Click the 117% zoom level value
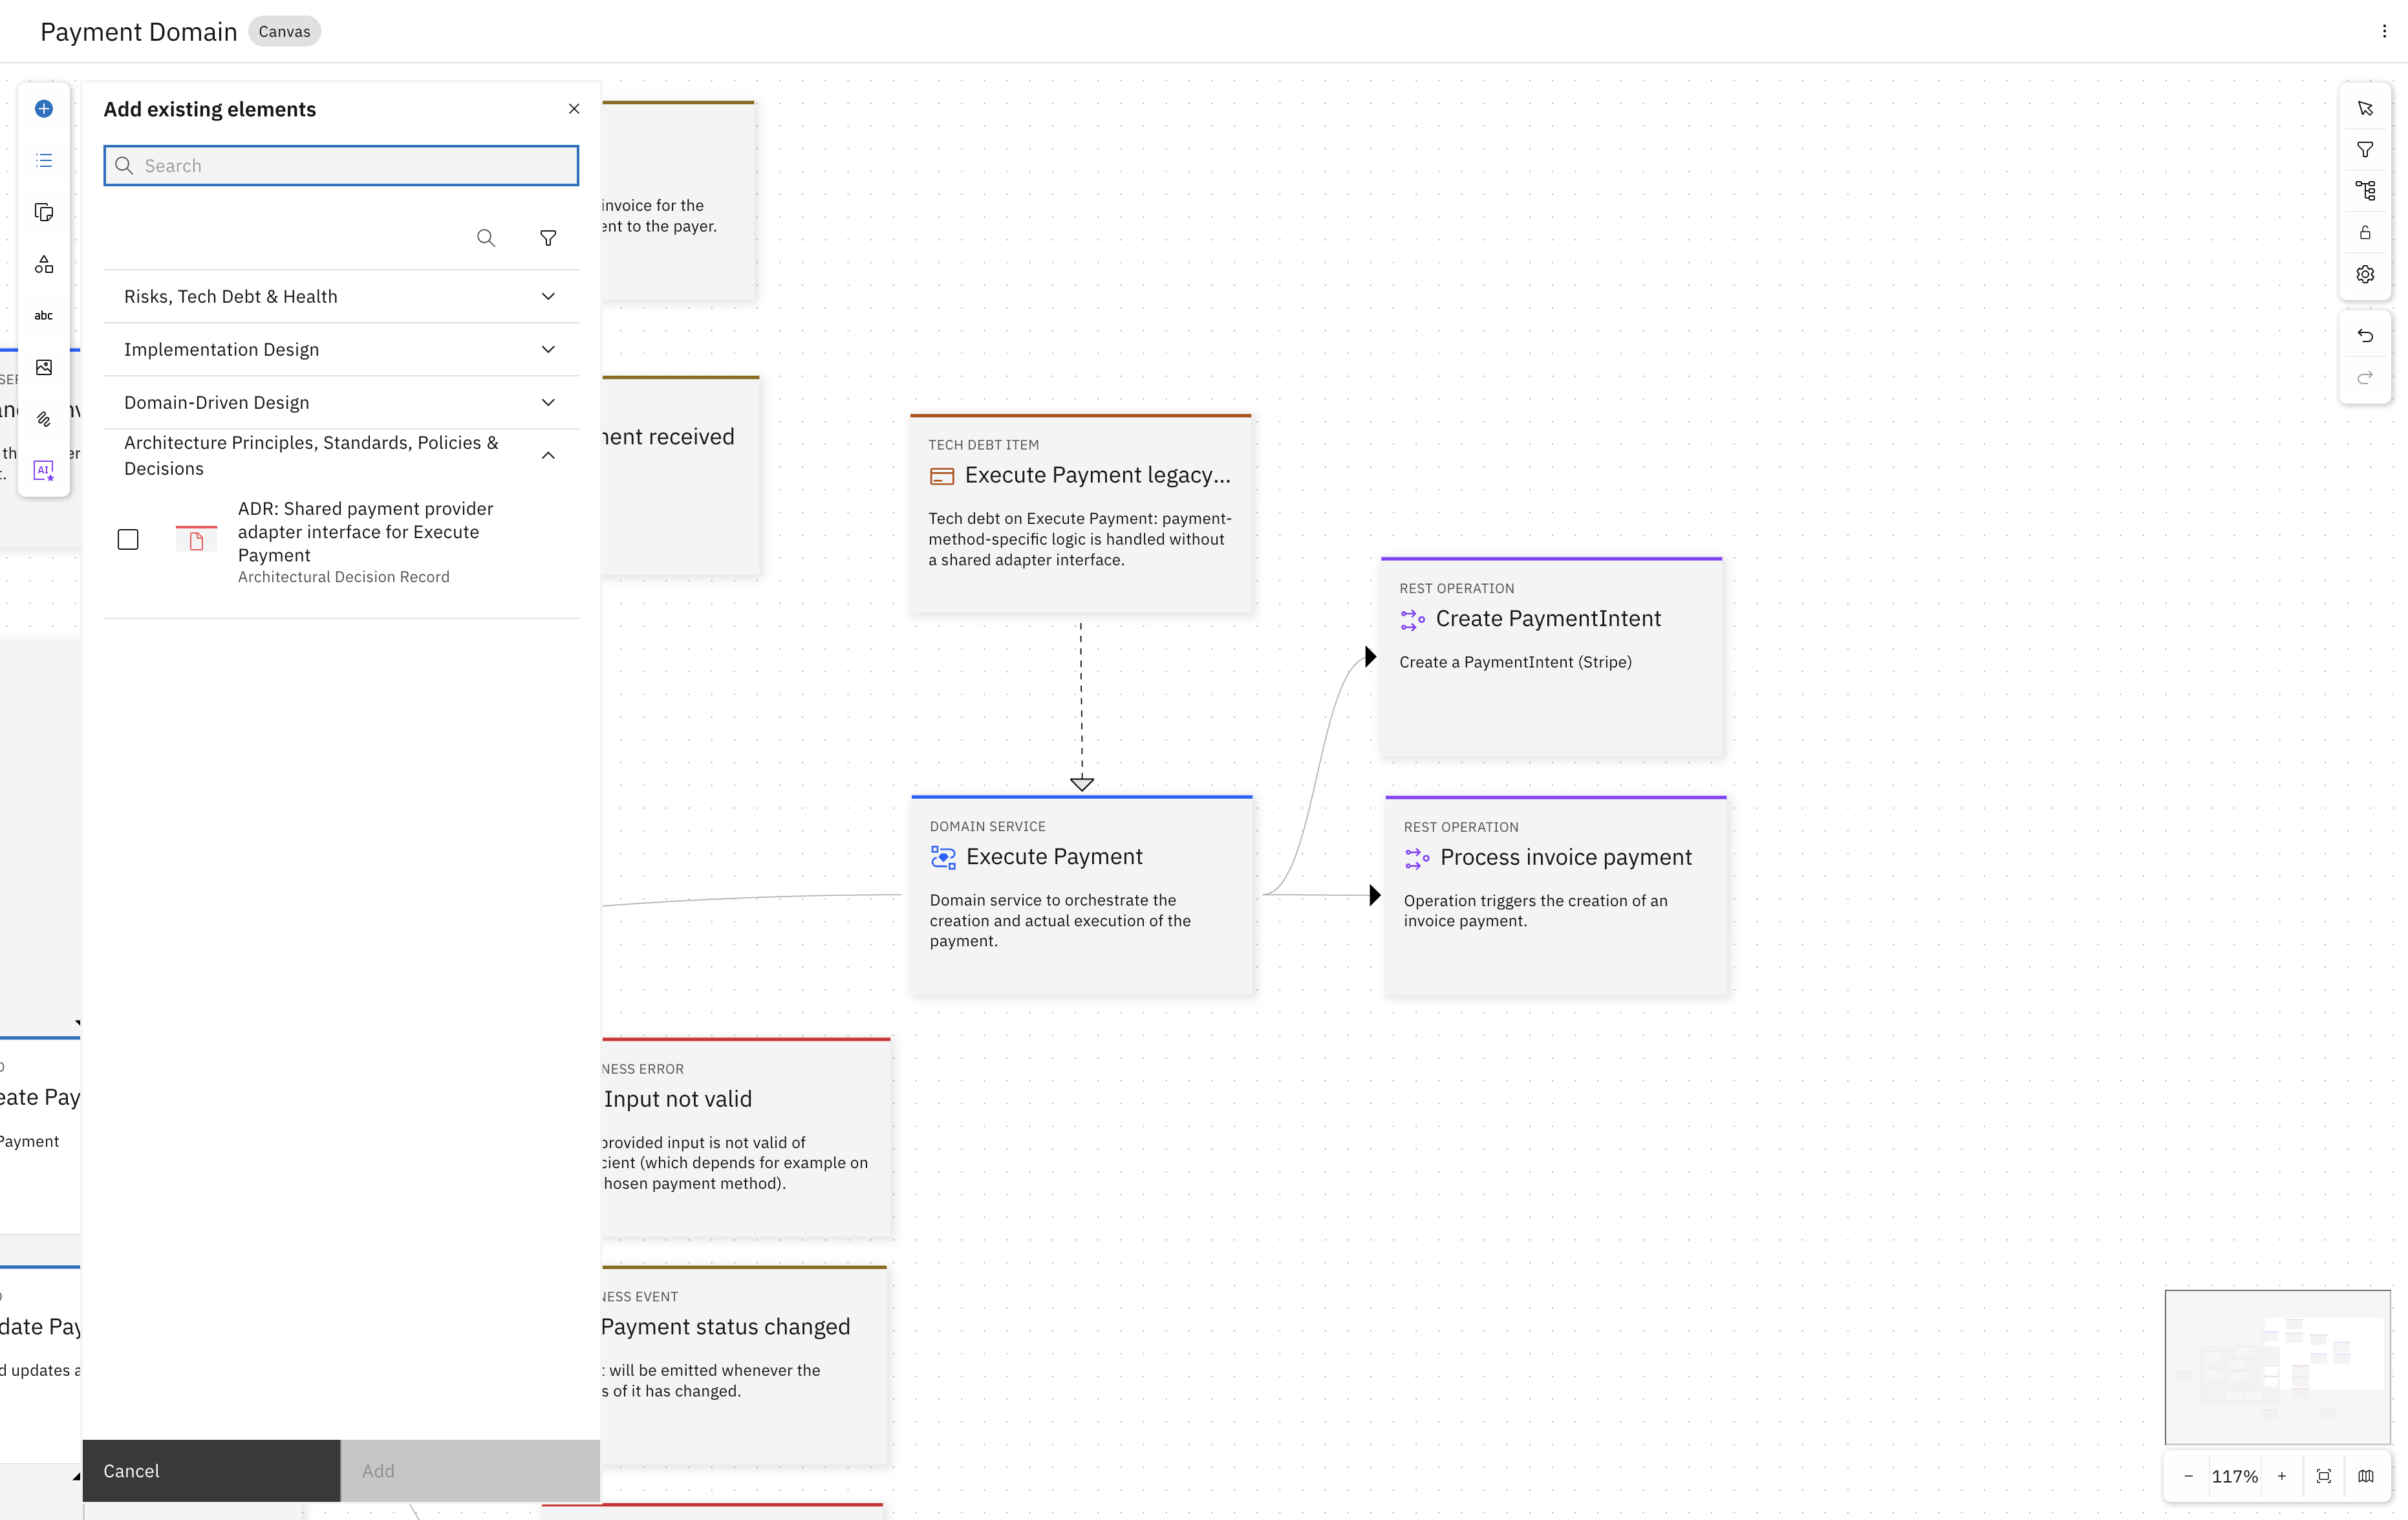The height and width of the screenshot is (1520, 2408). coord(2235,1476)
